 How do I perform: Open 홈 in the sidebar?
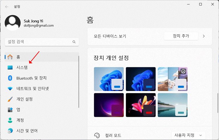coord(42,57)
